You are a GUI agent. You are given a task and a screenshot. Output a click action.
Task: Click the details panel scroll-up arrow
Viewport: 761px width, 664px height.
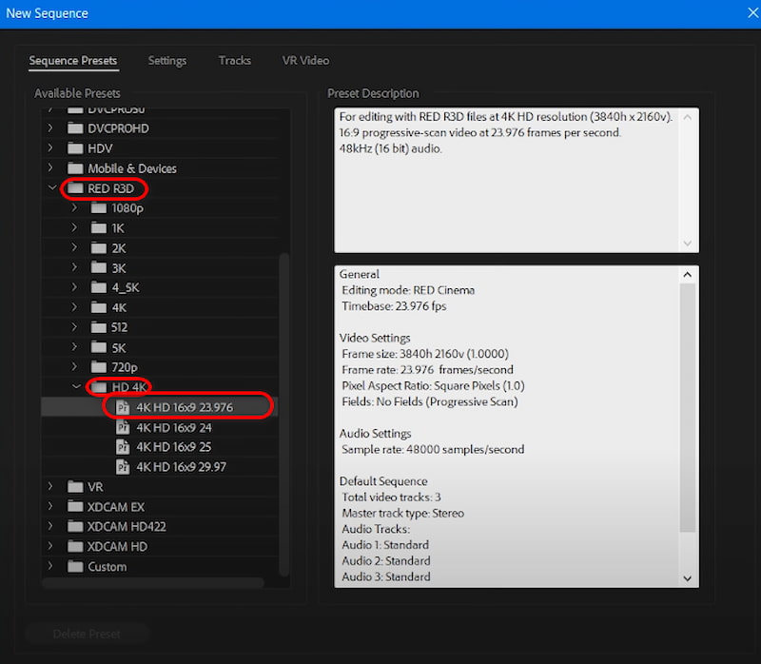(687, 275)
